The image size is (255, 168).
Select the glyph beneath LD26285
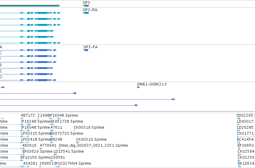pos(239,130)
